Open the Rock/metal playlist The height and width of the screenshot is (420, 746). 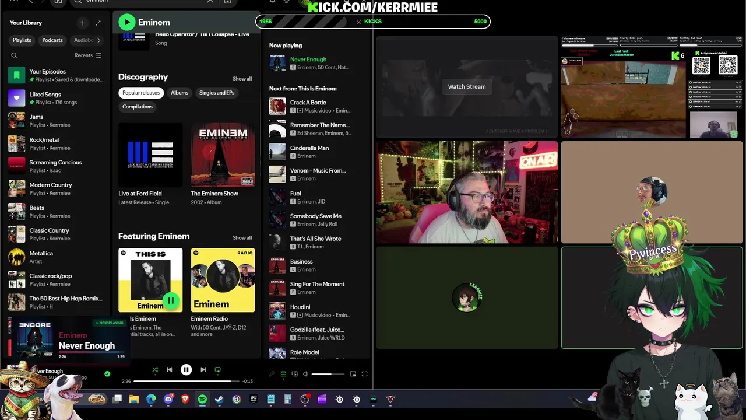click(x=56, y=143)
